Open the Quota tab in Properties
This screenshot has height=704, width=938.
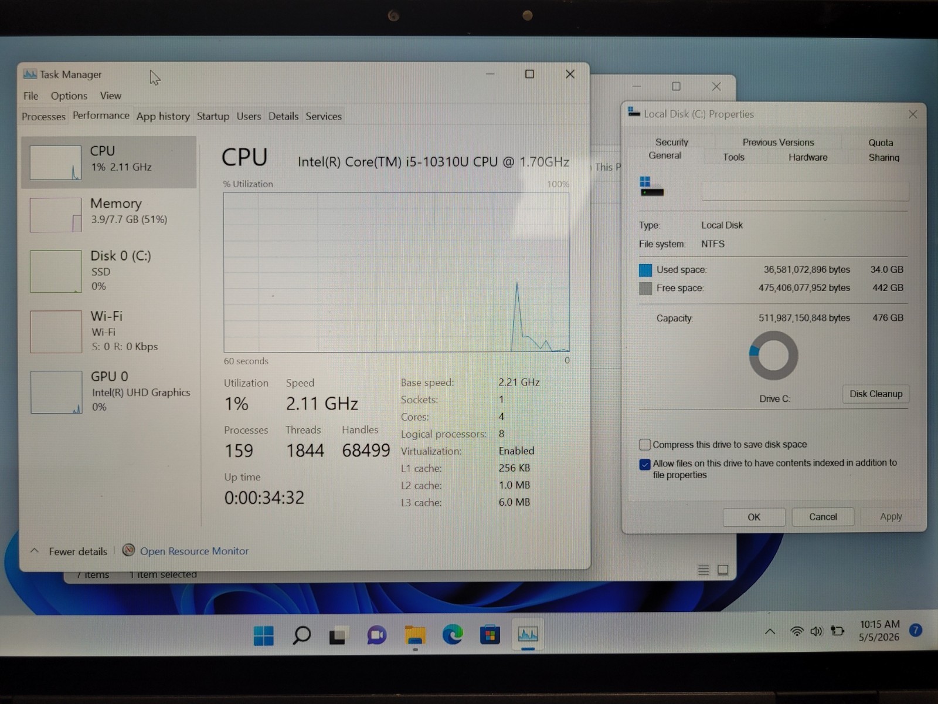[881, 143]
